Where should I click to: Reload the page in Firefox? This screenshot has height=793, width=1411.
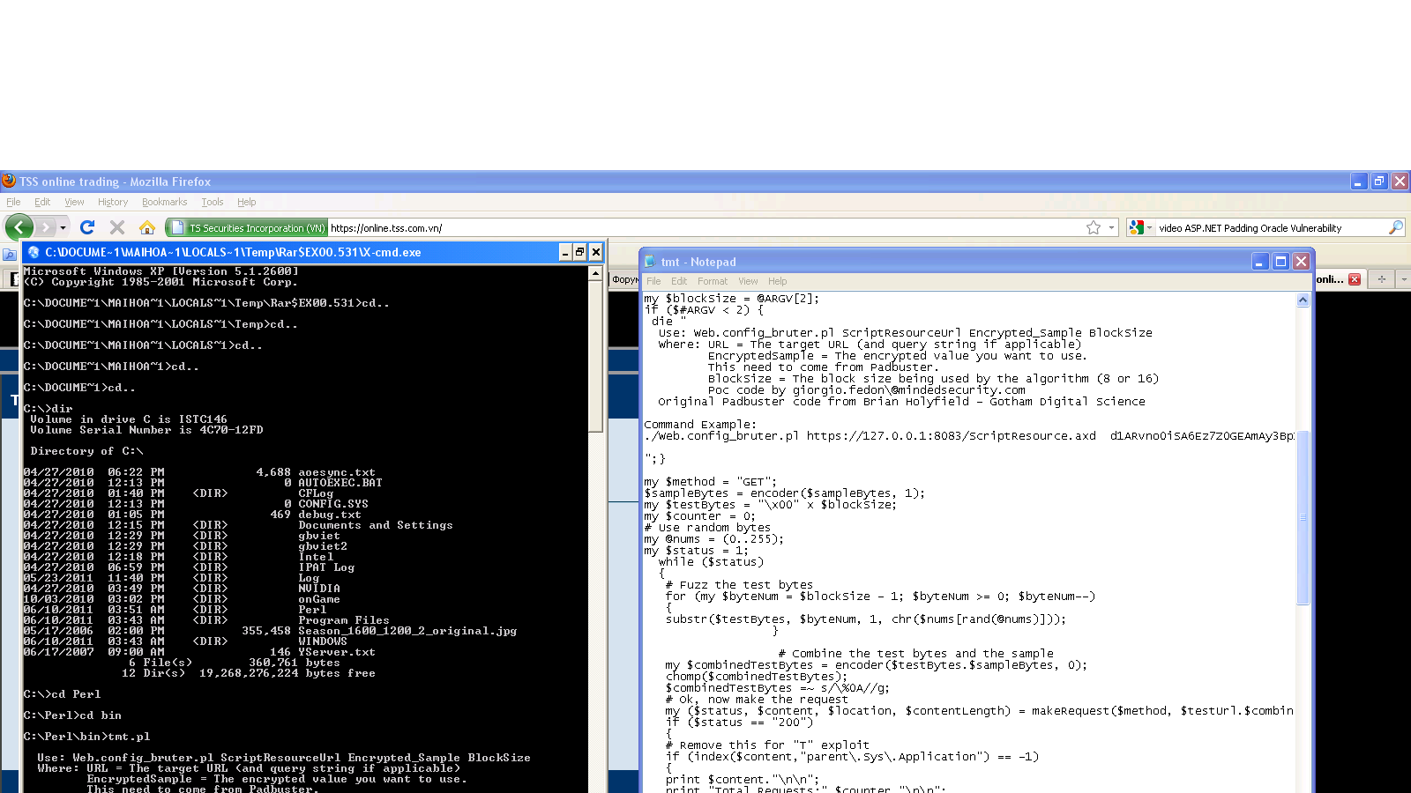(86, 227)
